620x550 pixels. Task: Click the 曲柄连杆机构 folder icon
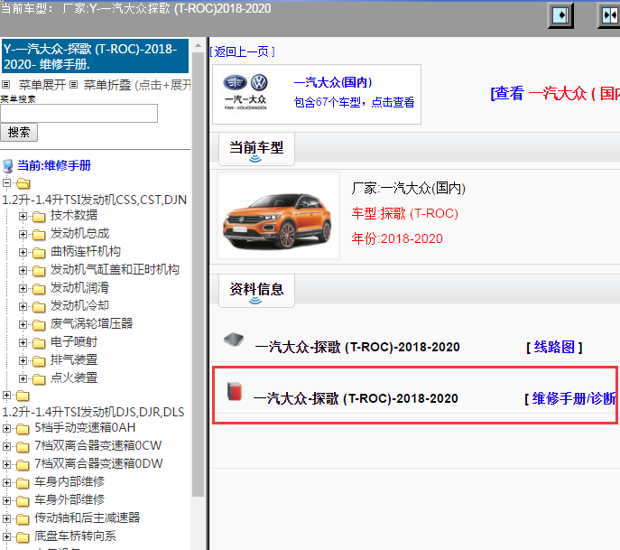click(39, 253)
